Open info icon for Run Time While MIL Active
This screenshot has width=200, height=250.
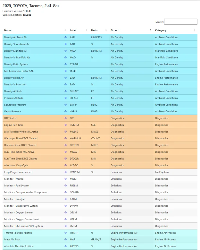(65, 152)
